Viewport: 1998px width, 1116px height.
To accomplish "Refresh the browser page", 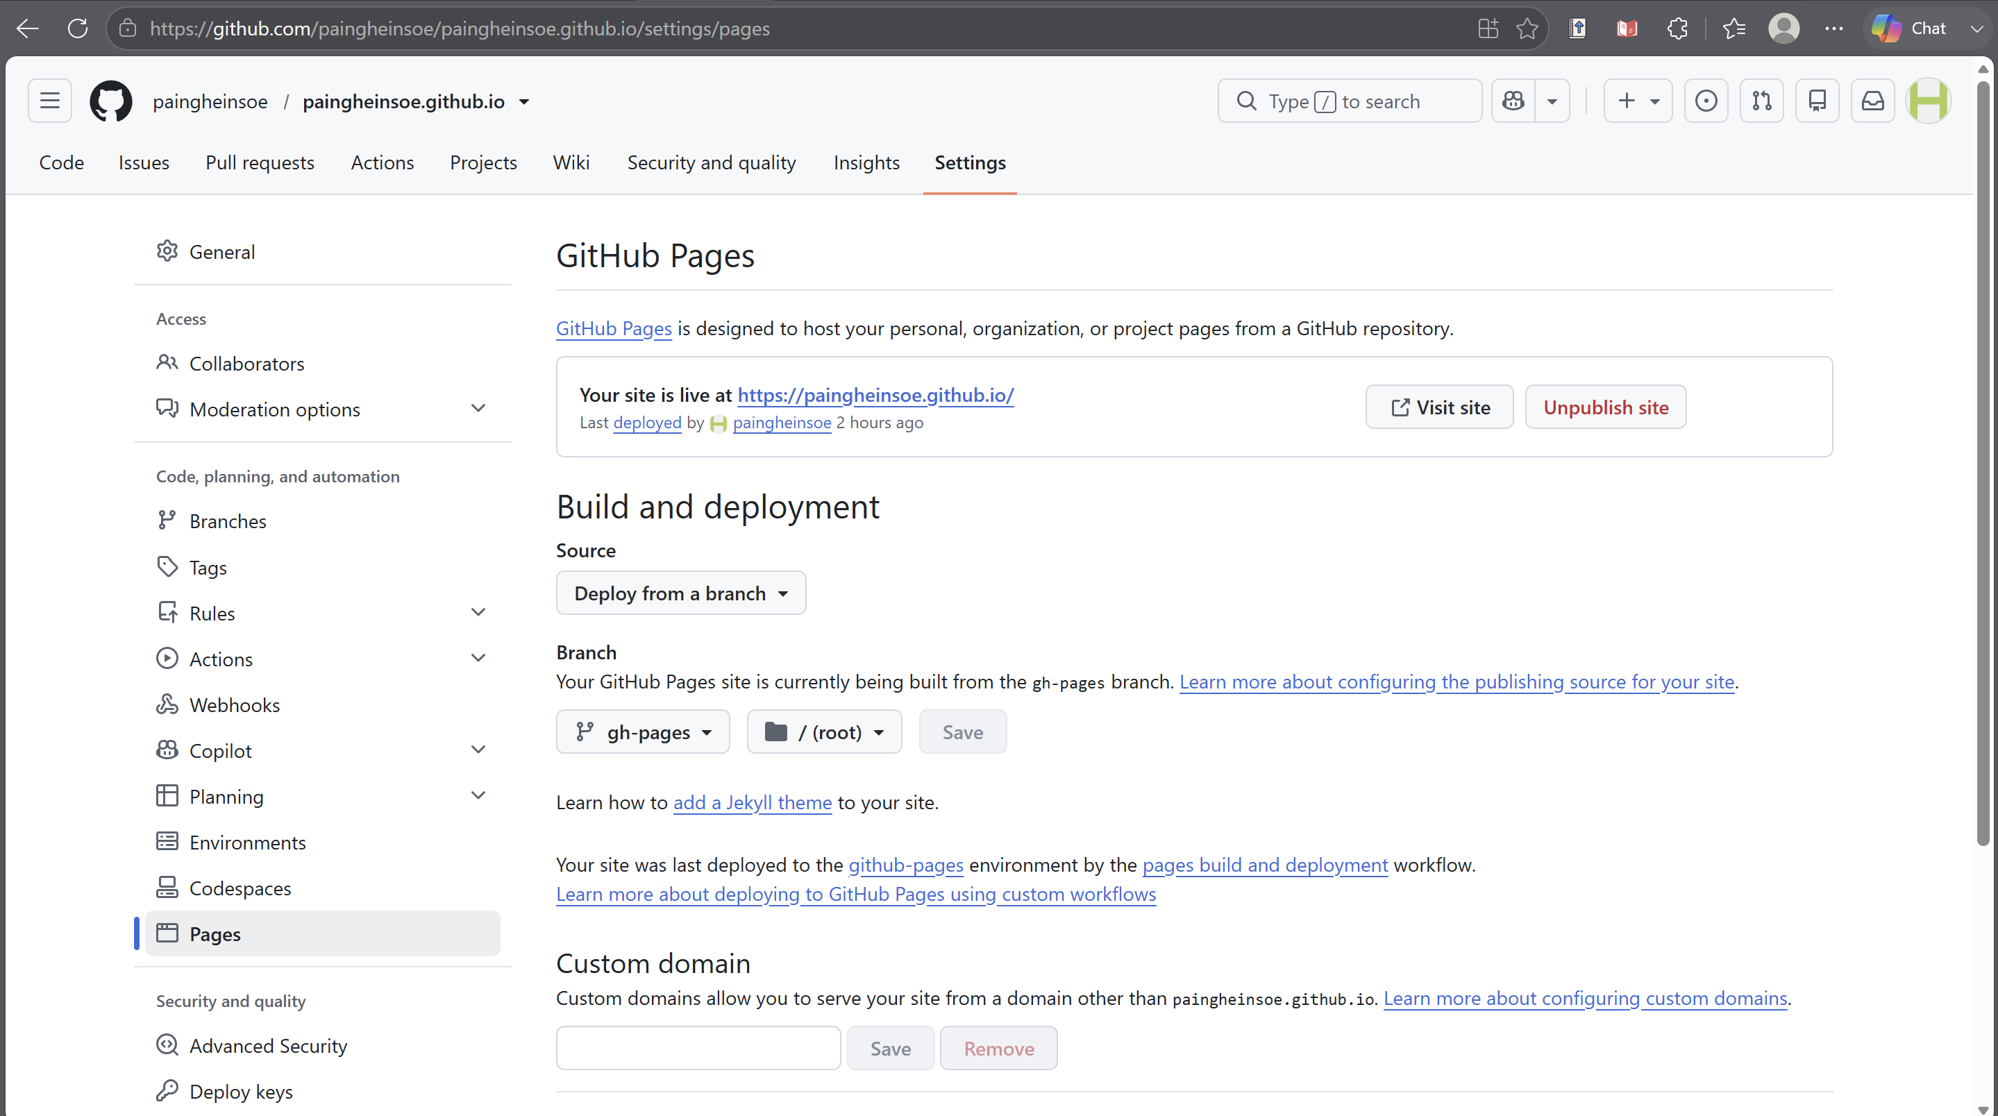I will click(x=78, y=28).
